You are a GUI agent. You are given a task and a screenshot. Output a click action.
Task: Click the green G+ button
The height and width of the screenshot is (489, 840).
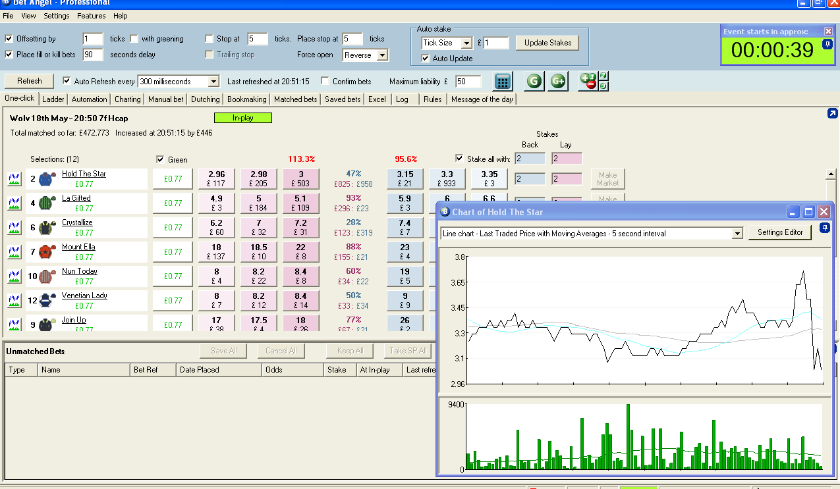558,82
